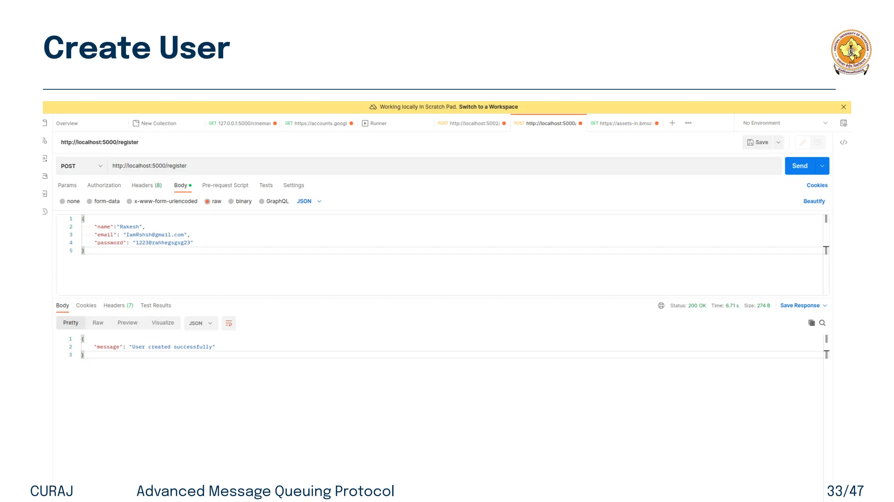This screenshot has height=502, width=894.
Task: Beautify the JSON body
Action: pyautogui.click(x=814, y=201)
